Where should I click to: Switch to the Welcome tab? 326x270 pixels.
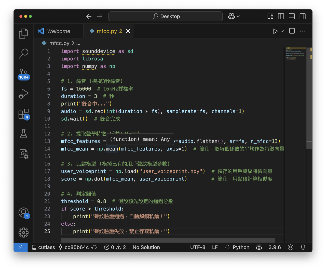point(58,31)
